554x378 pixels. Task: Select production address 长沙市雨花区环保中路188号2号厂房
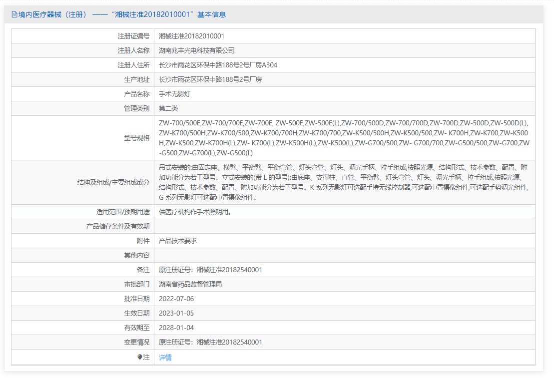coord(210,79)
